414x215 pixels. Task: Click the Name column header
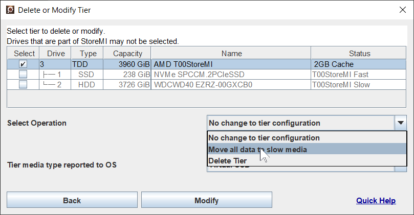click(x=231, y=53)
